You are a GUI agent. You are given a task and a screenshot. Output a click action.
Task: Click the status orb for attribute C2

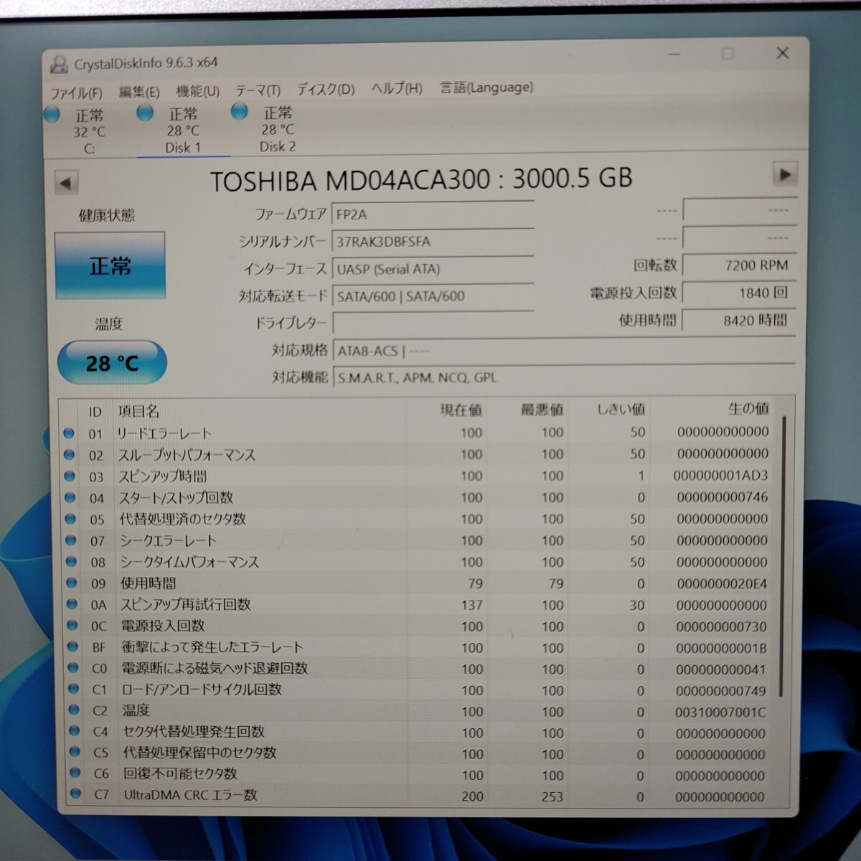pos(74,710)
